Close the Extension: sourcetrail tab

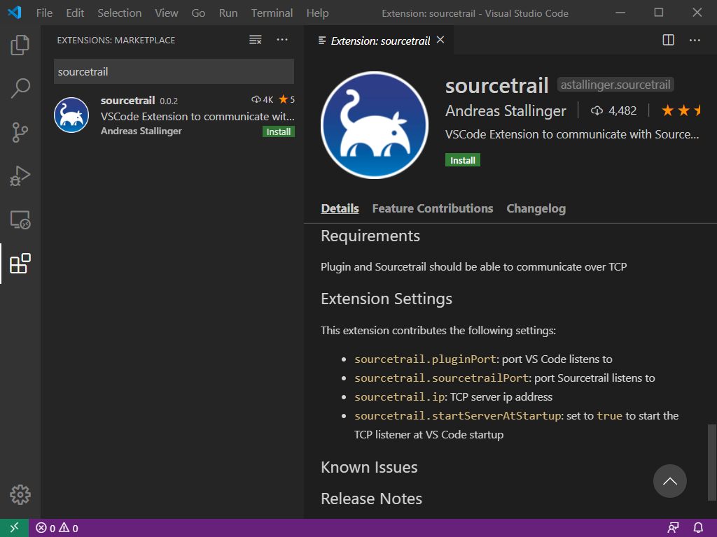(x=440, y=40)
